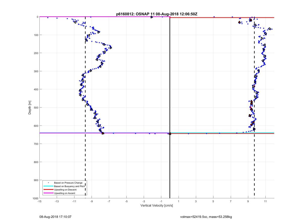Click the 'Depth [m]' y-axis label
The image size is (303, 223).
tap(30, 107)
